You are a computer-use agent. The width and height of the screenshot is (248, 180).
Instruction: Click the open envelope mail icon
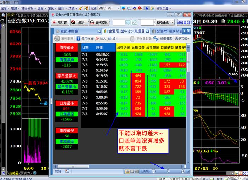(x=135, y=22)
